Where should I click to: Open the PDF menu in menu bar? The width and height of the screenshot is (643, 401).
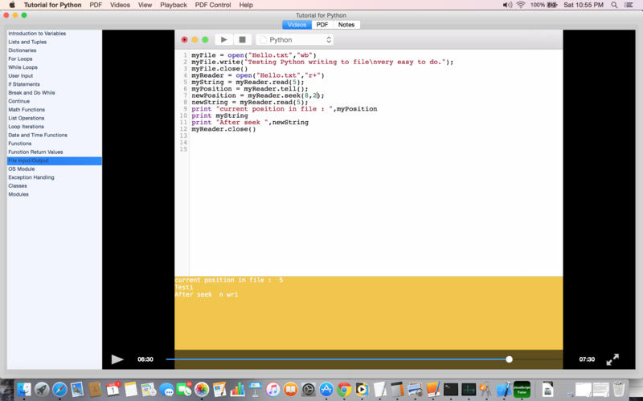(x=96, y=5)
